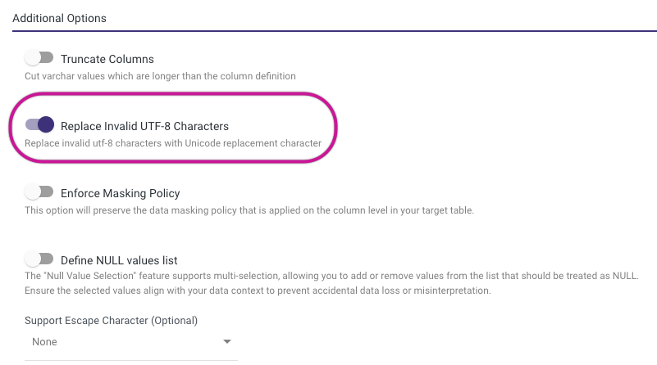The height and width of the screenshot is (365, 657).
Task: Open the Support Escape Character dropdown
Action: (131, 341)
